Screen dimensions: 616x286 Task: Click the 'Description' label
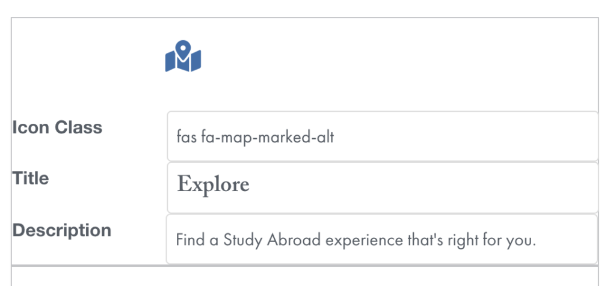pyautogui.click(x=62, y=230)
